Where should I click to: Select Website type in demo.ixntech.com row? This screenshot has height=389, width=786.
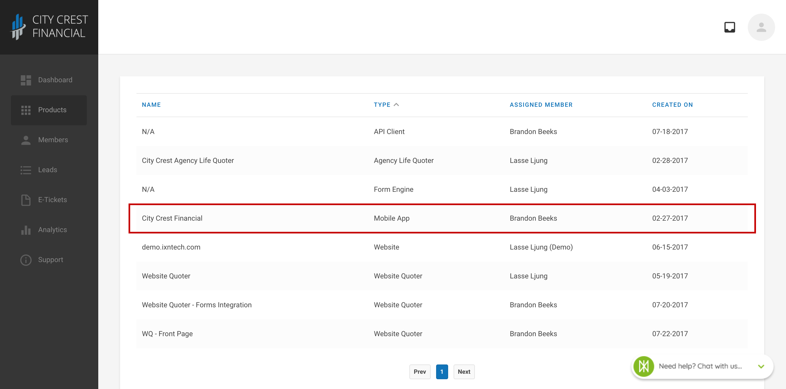click(x=386, y=247)
